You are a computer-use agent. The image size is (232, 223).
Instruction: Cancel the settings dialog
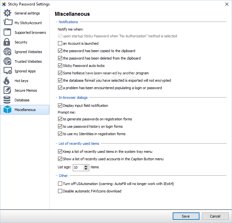tap(215, 216)
